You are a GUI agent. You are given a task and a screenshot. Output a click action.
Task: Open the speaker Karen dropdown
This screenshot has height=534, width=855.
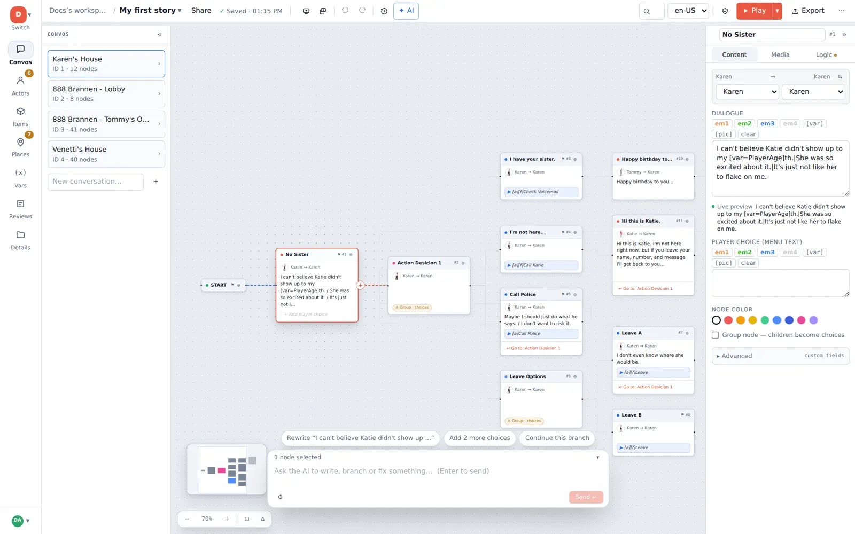[x=748, y=92]
